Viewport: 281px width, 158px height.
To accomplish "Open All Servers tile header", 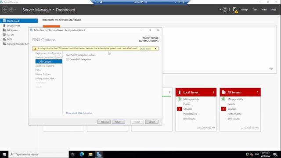I will click(x=240, y=92).
